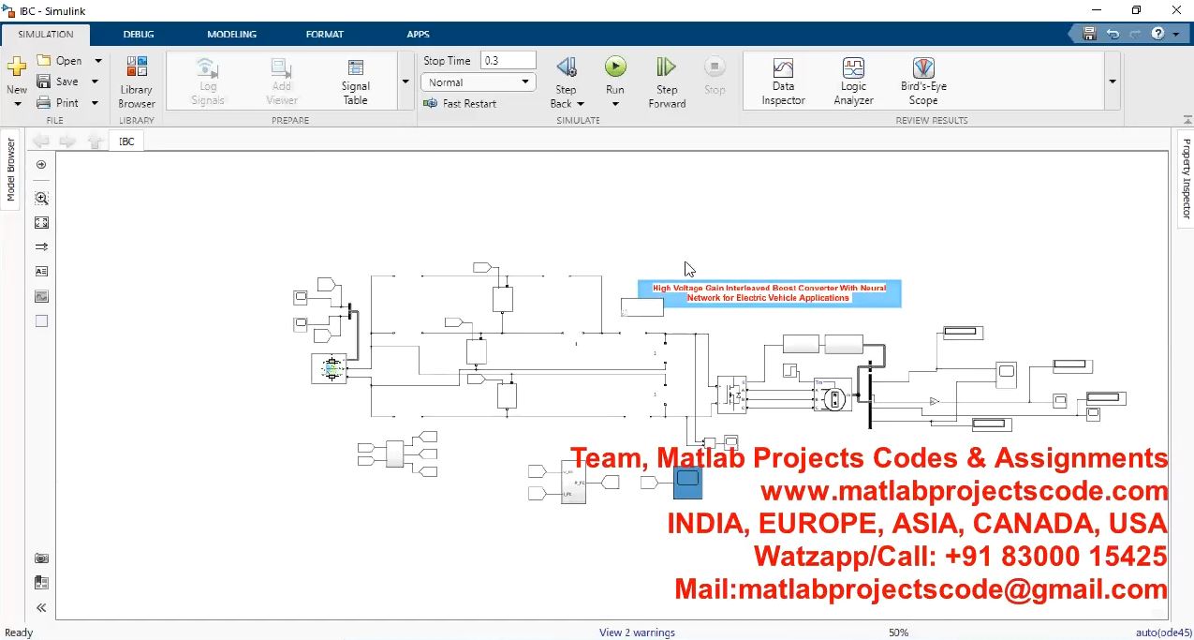Expand the Prepare gallery dropdown
The height and width of the screenshot is (640, 1194).
pyautogui.click(x=405, y=82)
